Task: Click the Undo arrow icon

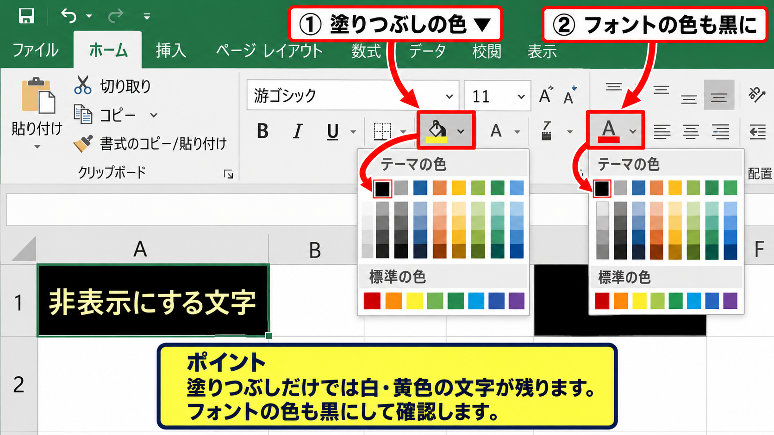Action: click(x=69, y=16)
